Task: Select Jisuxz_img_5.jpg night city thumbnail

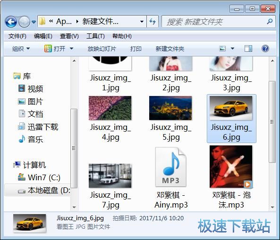Action: tap(170, 108)
